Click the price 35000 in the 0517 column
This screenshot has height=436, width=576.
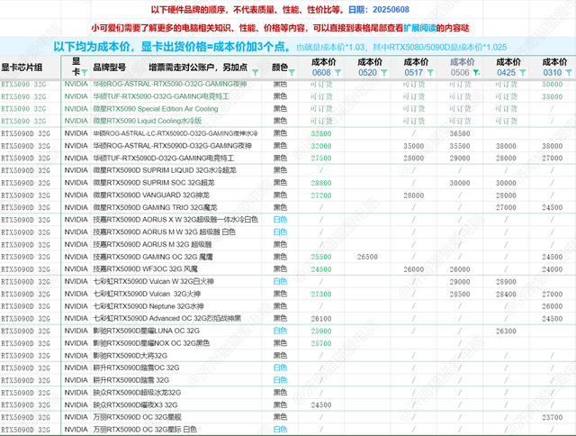pyautogui.click(x=414, y=146)
